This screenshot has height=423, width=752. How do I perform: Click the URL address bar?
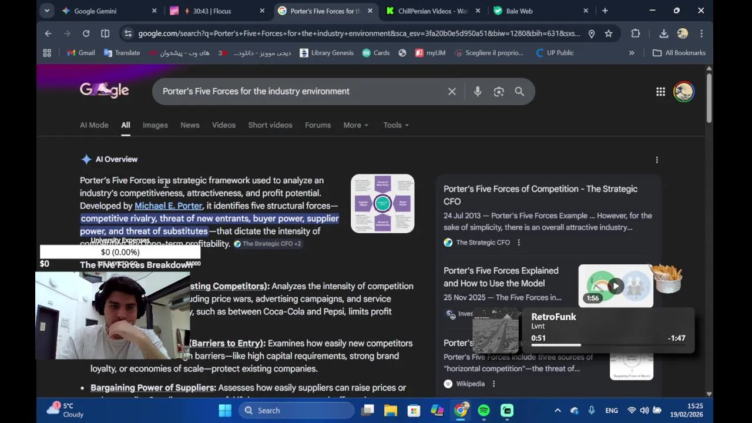358,33
